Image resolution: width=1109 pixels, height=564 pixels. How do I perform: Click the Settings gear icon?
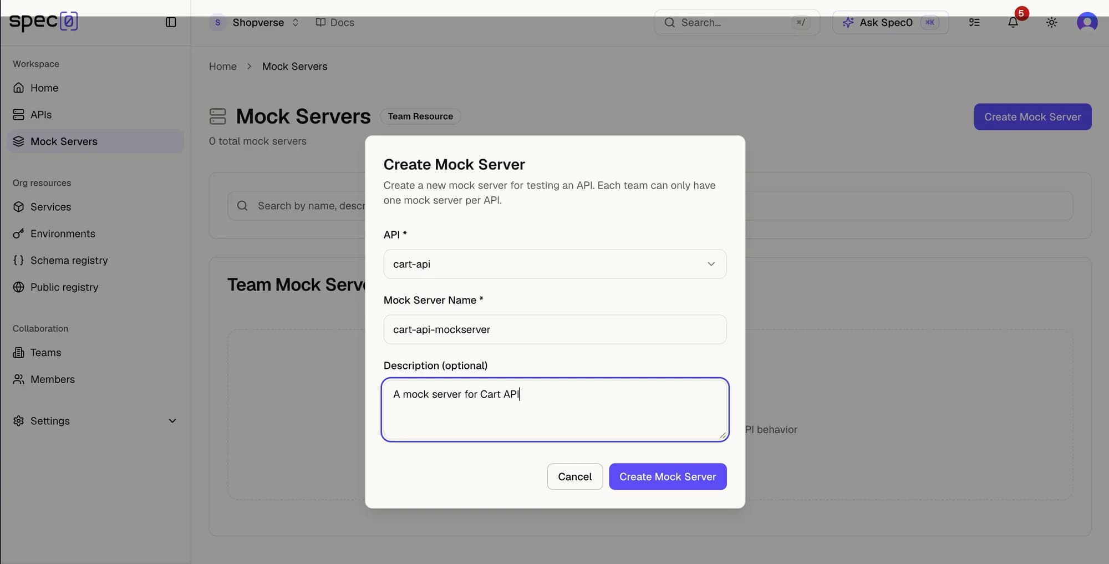click(18, 421)
